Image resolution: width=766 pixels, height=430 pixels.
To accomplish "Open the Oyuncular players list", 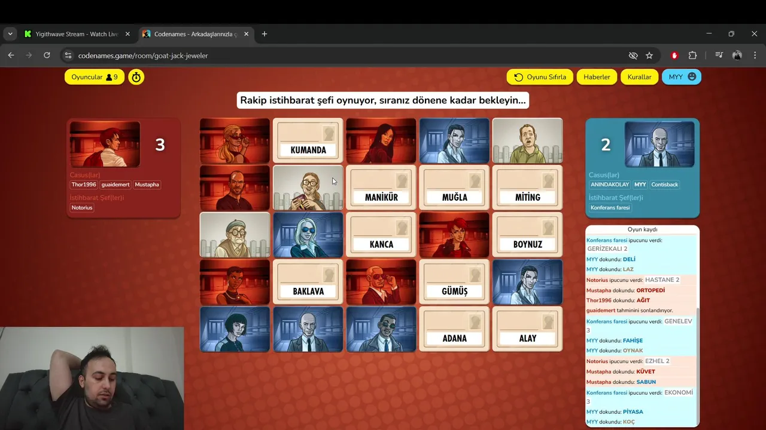I will [x=95, y=77].
